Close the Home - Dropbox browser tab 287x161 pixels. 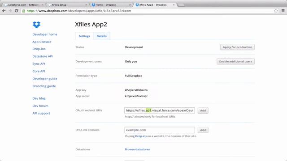coord(130,5)
